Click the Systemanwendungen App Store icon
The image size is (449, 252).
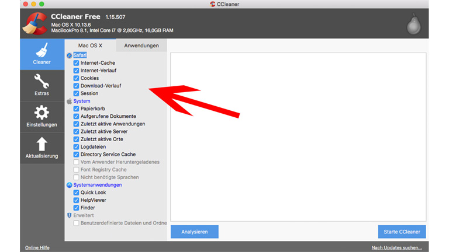tap(69, 185)
